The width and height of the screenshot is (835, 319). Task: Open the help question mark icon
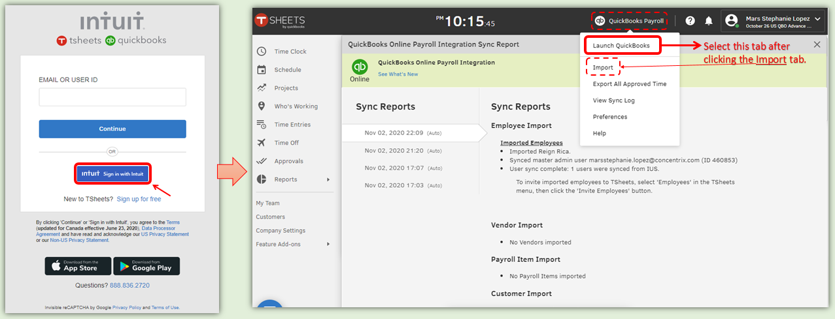pyautogui.click(x=690, y=21)
